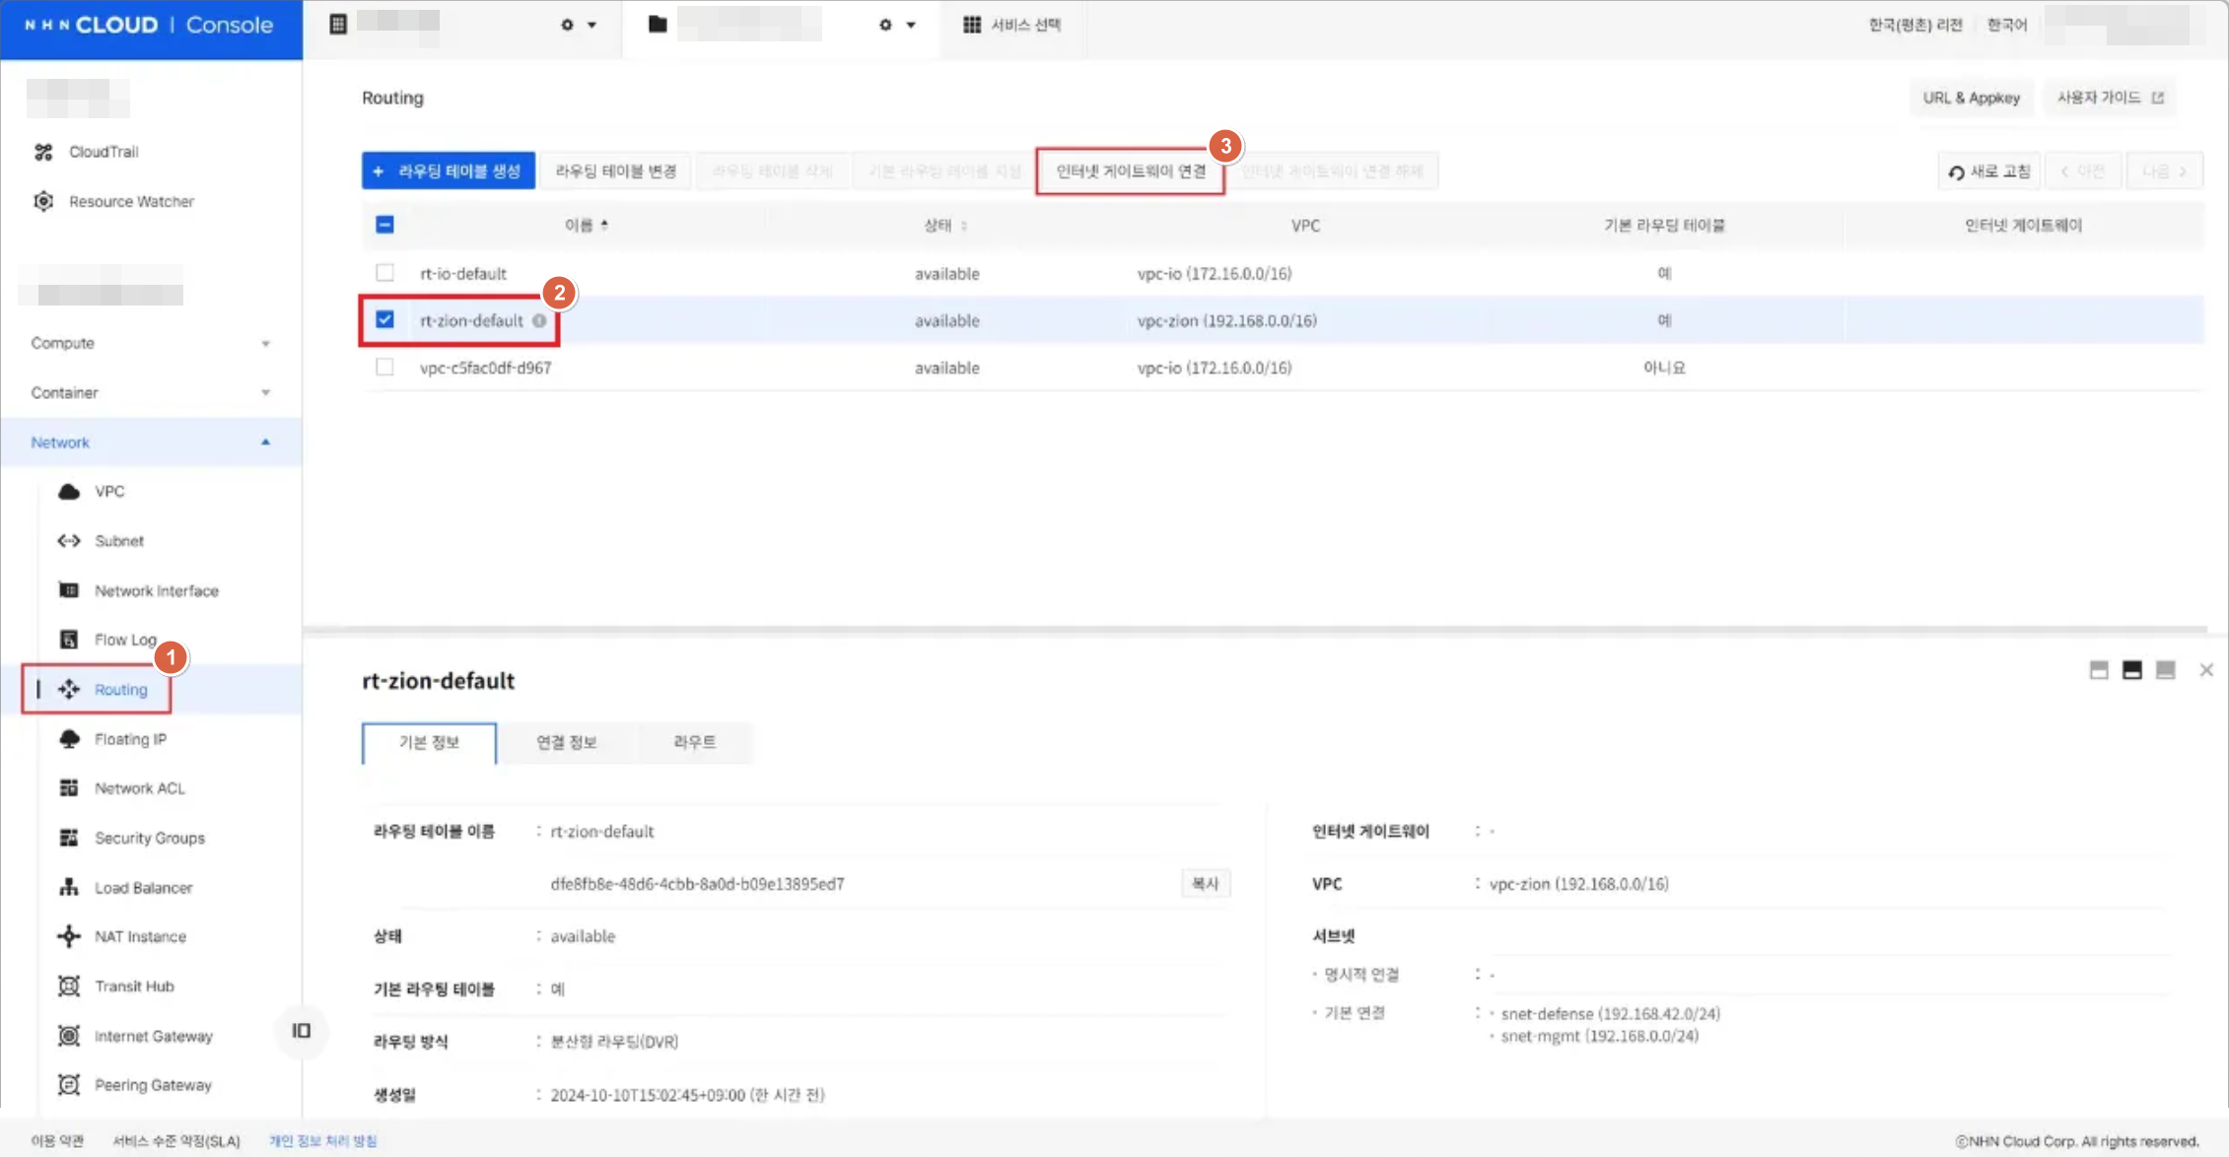Click the CloudTrail sidebar icon

(43, 152)
